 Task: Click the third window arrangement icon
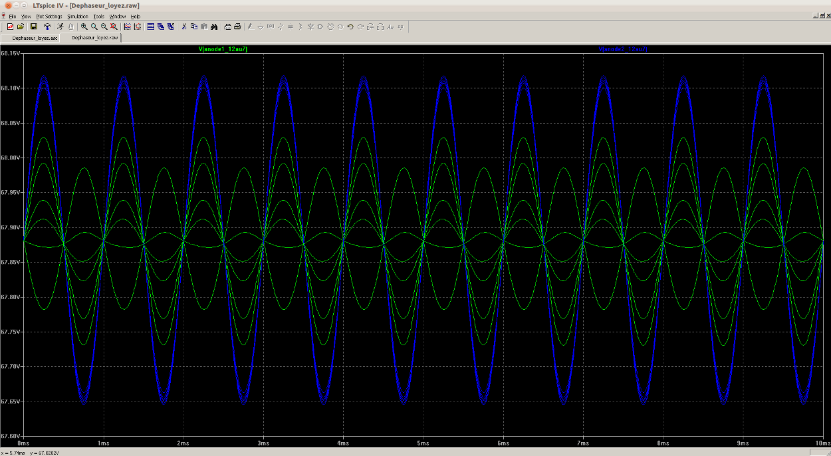point(171,27)
